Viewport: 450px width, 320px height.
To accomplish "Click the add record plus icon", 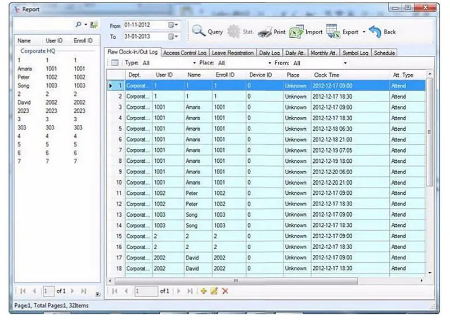I will (204, 291).
